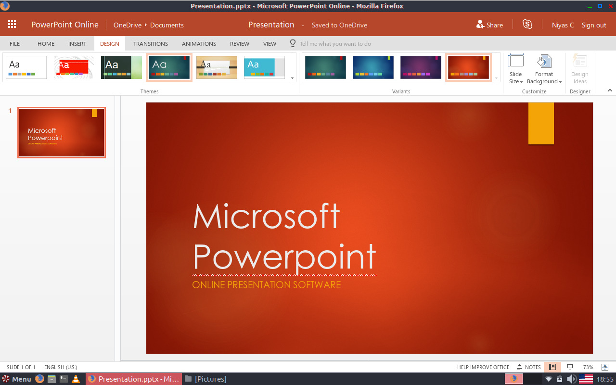616x385 pixels.
Task: Click the Sign out link
Action: click(593, 25)
